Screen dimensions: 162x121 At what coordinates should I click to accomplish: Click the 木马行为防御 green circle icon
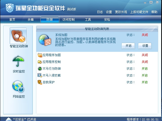pos(40,69)
